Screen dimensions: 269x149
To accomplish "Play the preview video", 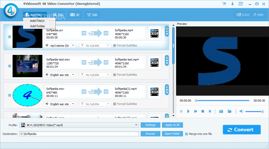I will [188, 112].
